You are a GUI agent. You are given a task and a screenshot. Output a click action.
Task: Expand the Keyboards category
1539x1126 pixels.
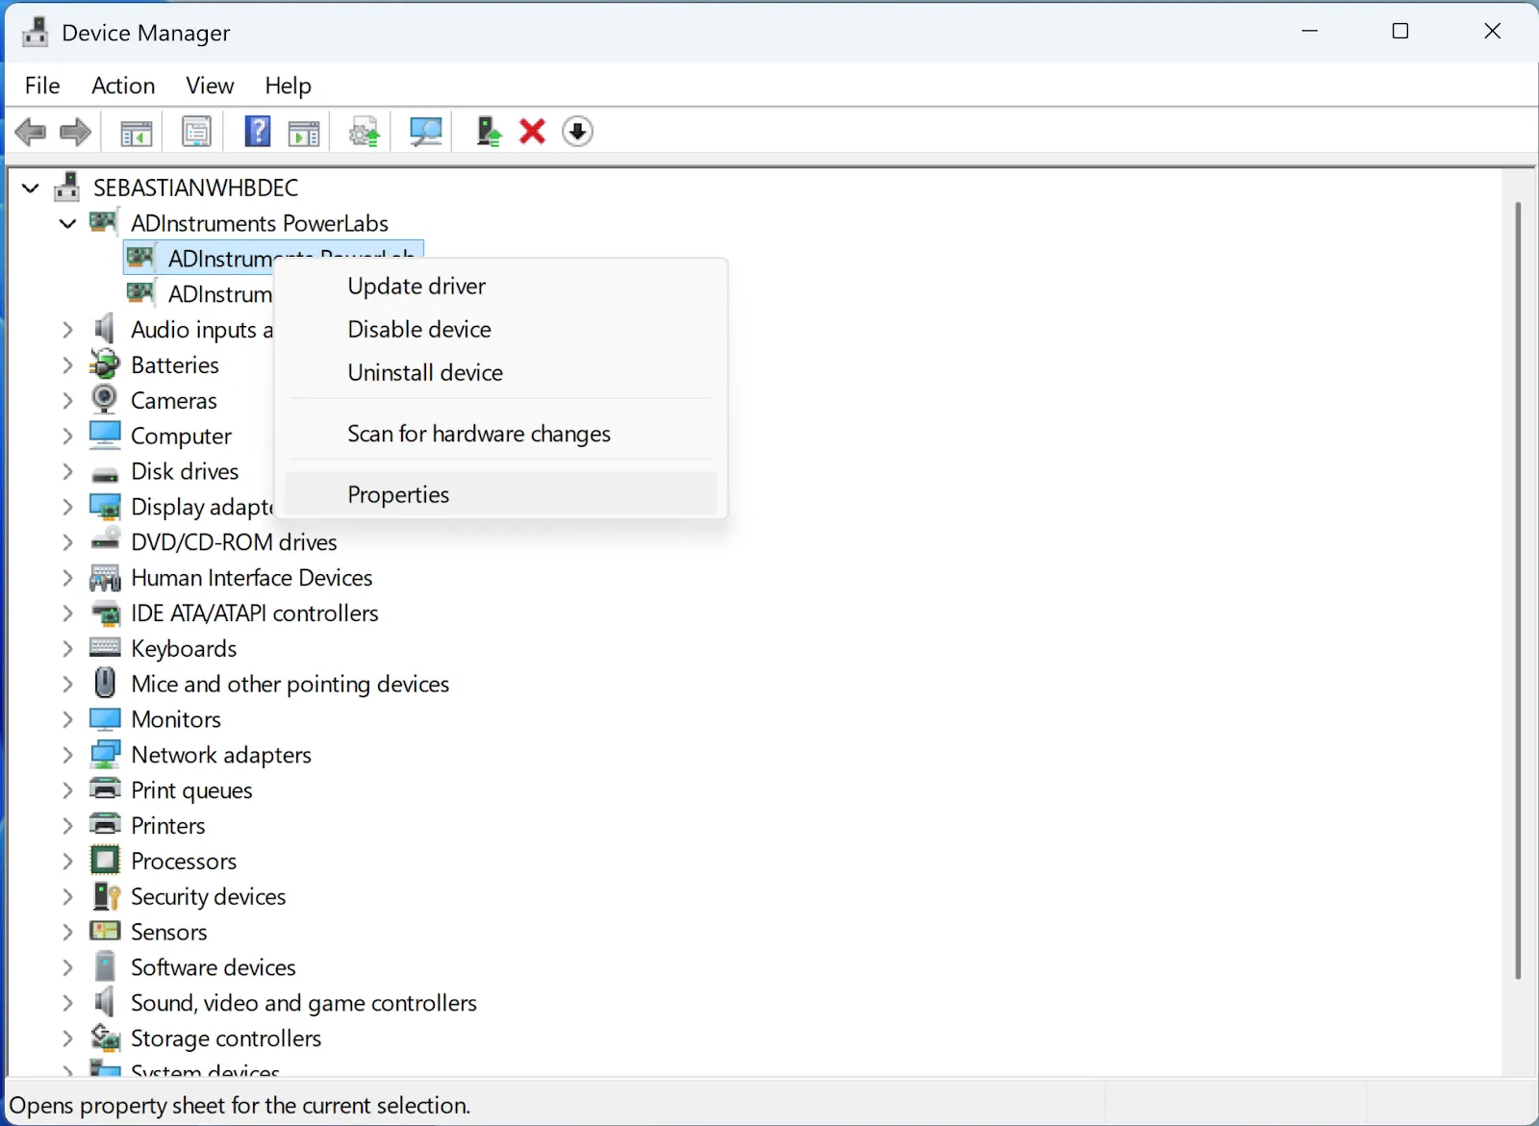click(67, 649)
